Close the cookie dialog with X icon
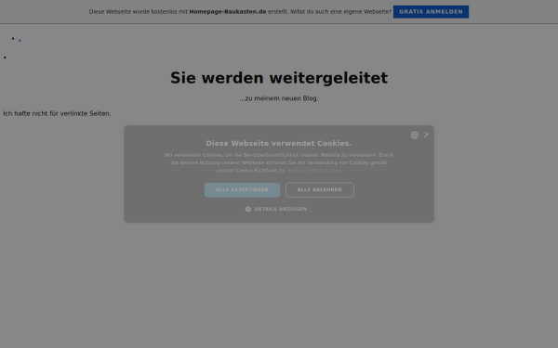558x348 pixels. coord(426,135)
